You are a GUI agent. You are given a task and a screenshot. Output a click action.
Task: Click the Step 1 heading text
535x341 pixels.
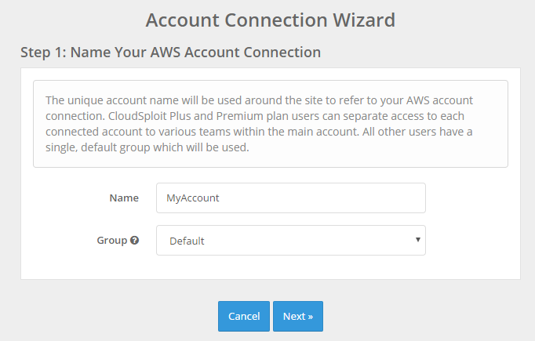tap(170, 53)
